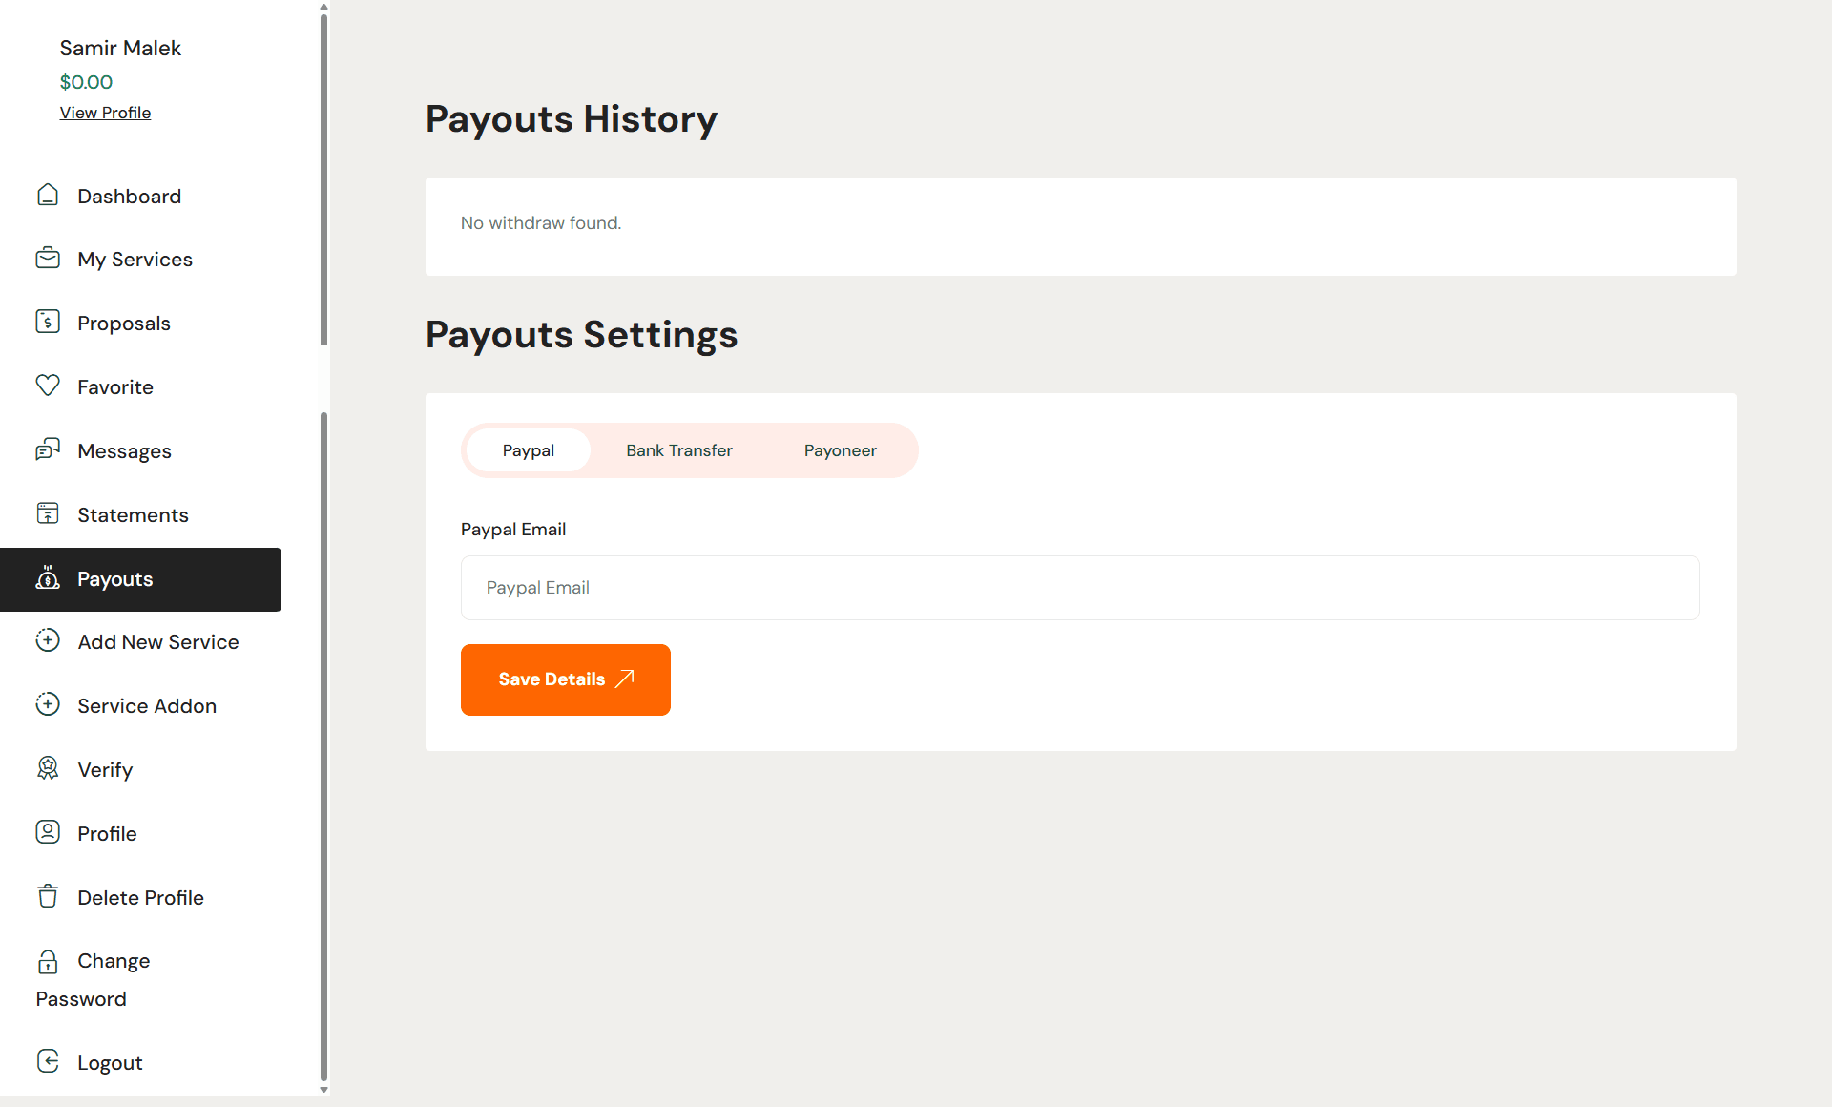Click the Change Password lock icon

coord(48,961)
